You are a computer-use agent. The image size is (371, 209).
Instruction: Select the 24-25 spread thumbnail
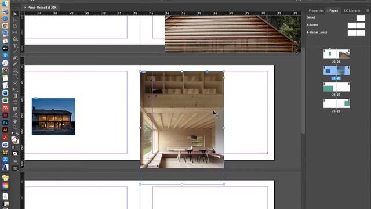click(336, 87)
